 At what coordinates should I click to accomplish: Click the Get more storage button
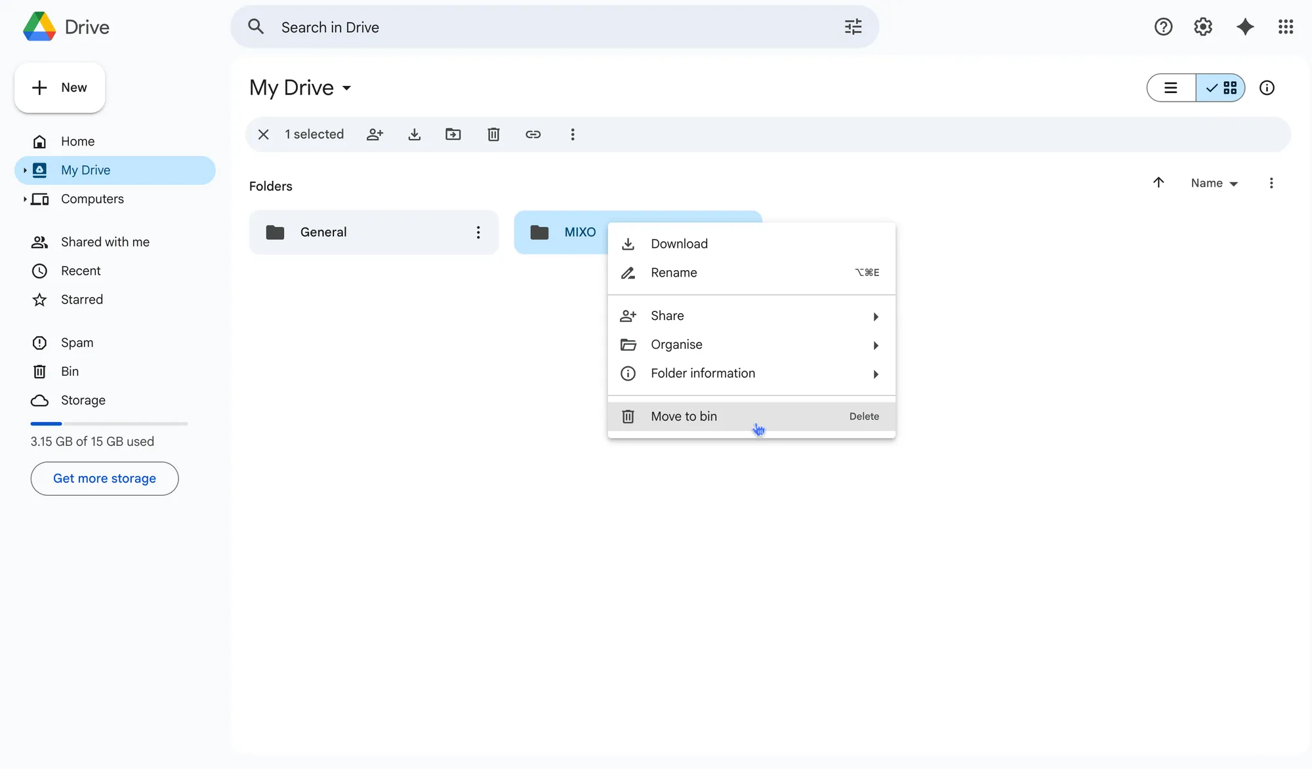click(x=104, y=479)
